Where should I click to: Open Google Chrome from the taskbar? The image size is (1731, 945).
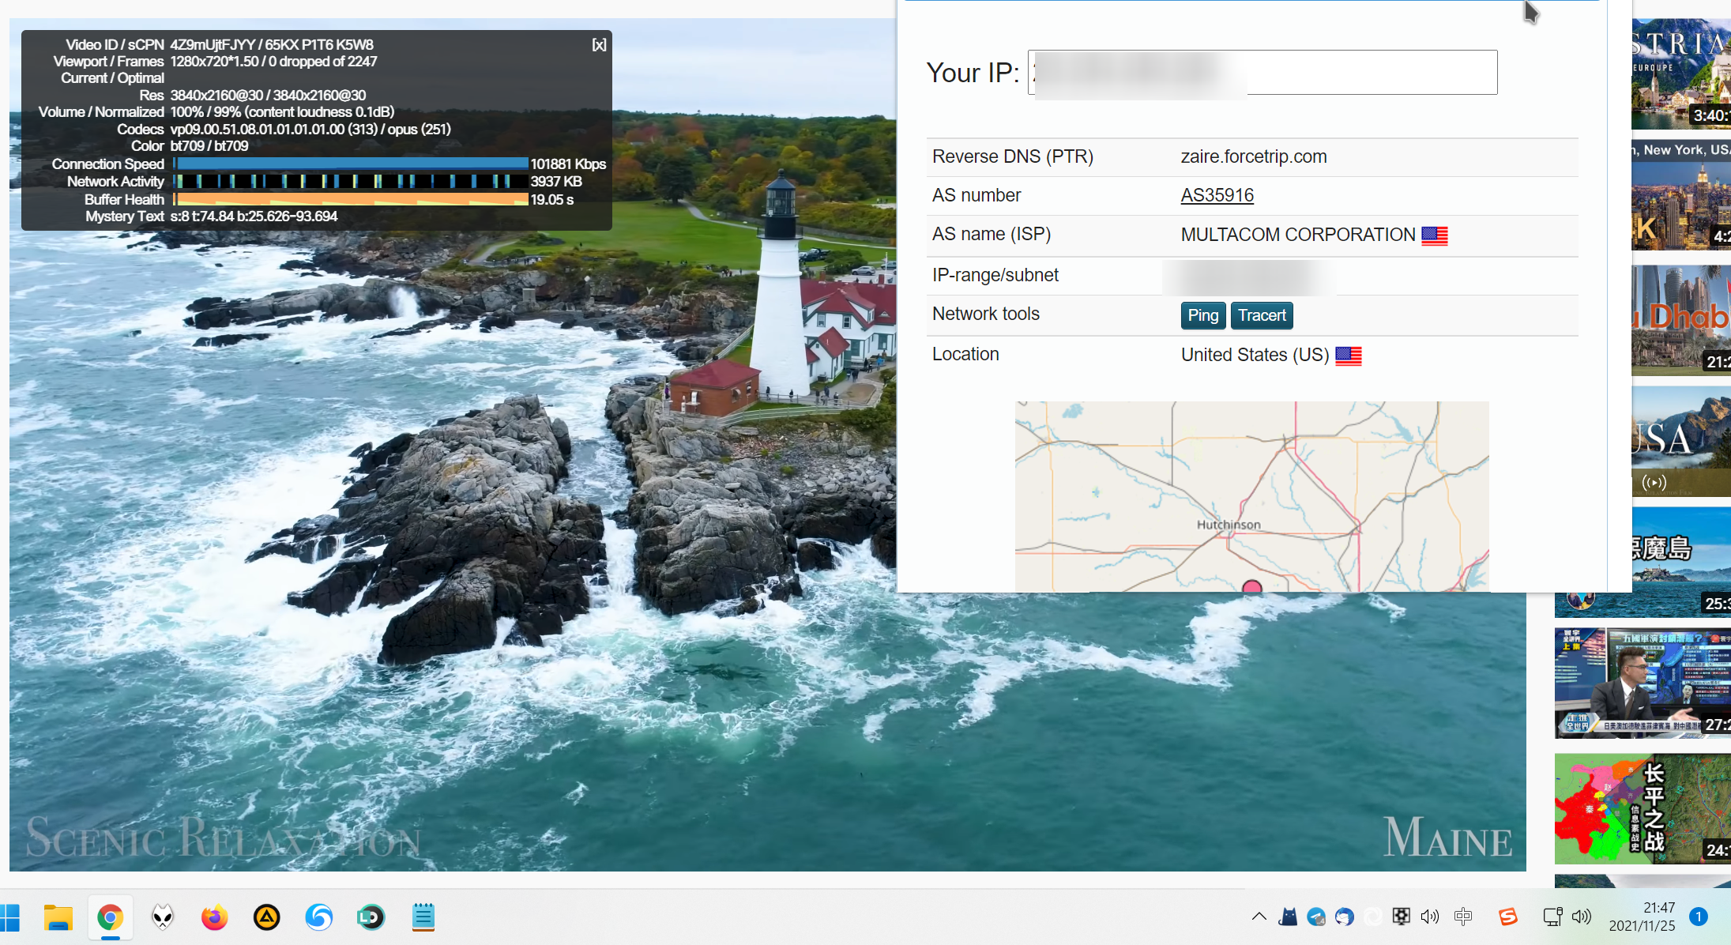click(111, 917)
